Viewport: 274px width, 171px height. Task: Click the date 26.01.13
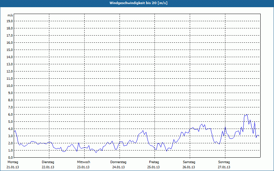coord(189,167)
